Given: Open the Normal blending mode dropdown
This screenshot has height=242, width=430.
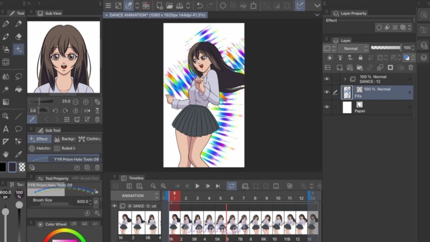Looking at the screenshot, I should (x=353, y=49).
